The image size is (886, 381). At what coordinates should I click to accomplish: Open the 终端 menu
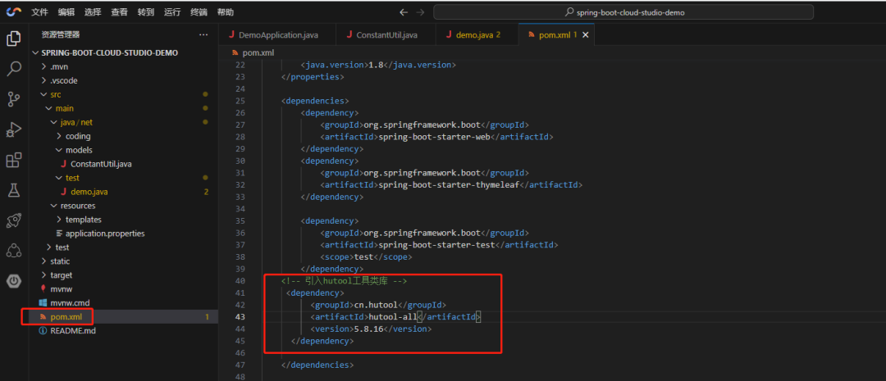pyautogui.click(x=199, y=11)
